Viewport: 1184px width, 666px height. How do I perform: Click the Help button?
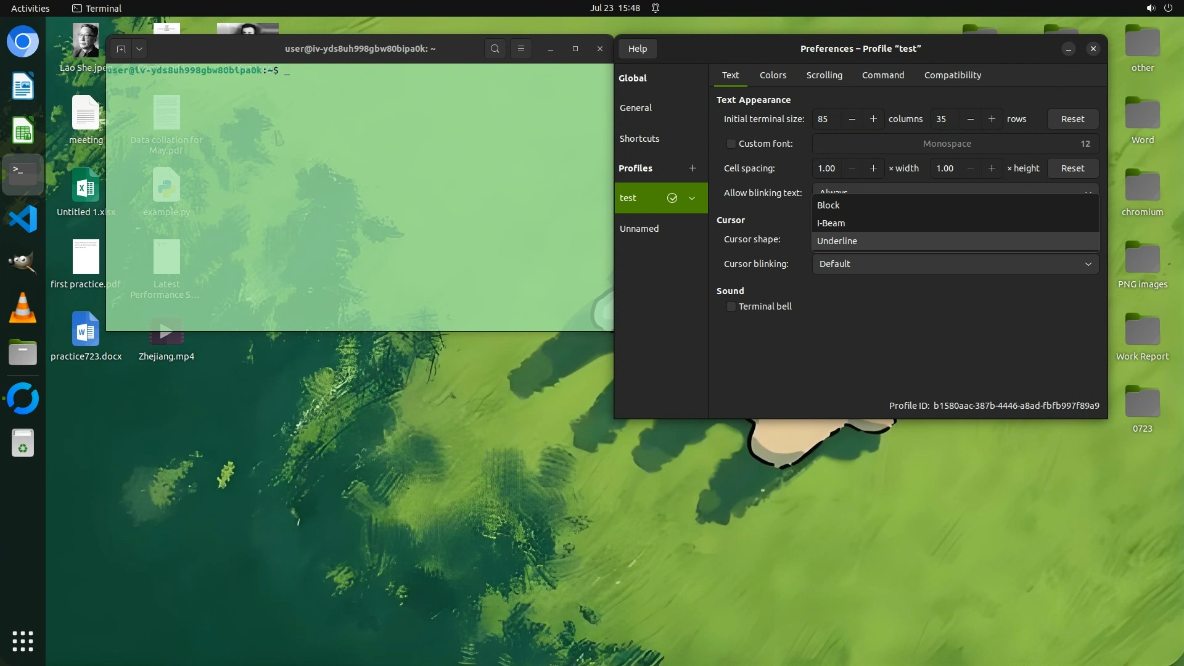(x=637, y=49)
